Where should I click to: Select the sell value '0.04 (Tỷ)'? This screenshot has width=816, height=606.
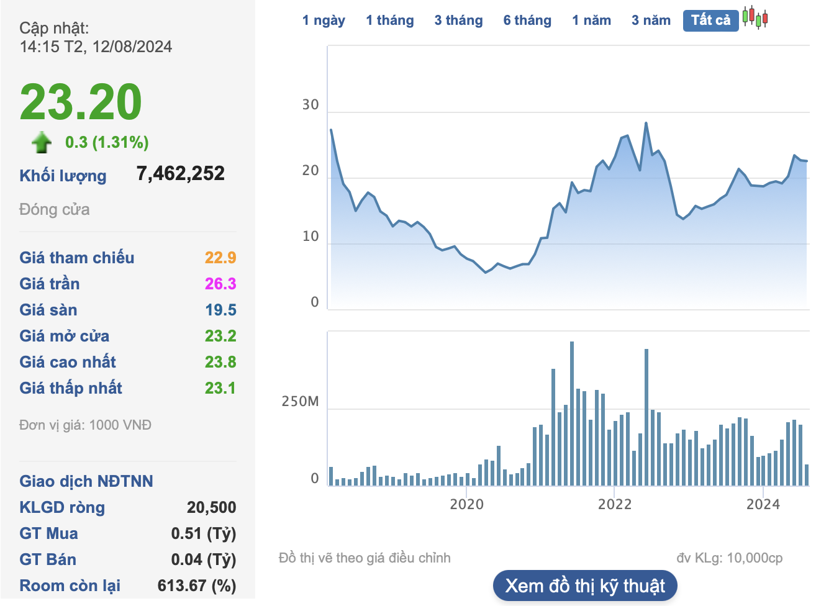click(x=204, y=559)
